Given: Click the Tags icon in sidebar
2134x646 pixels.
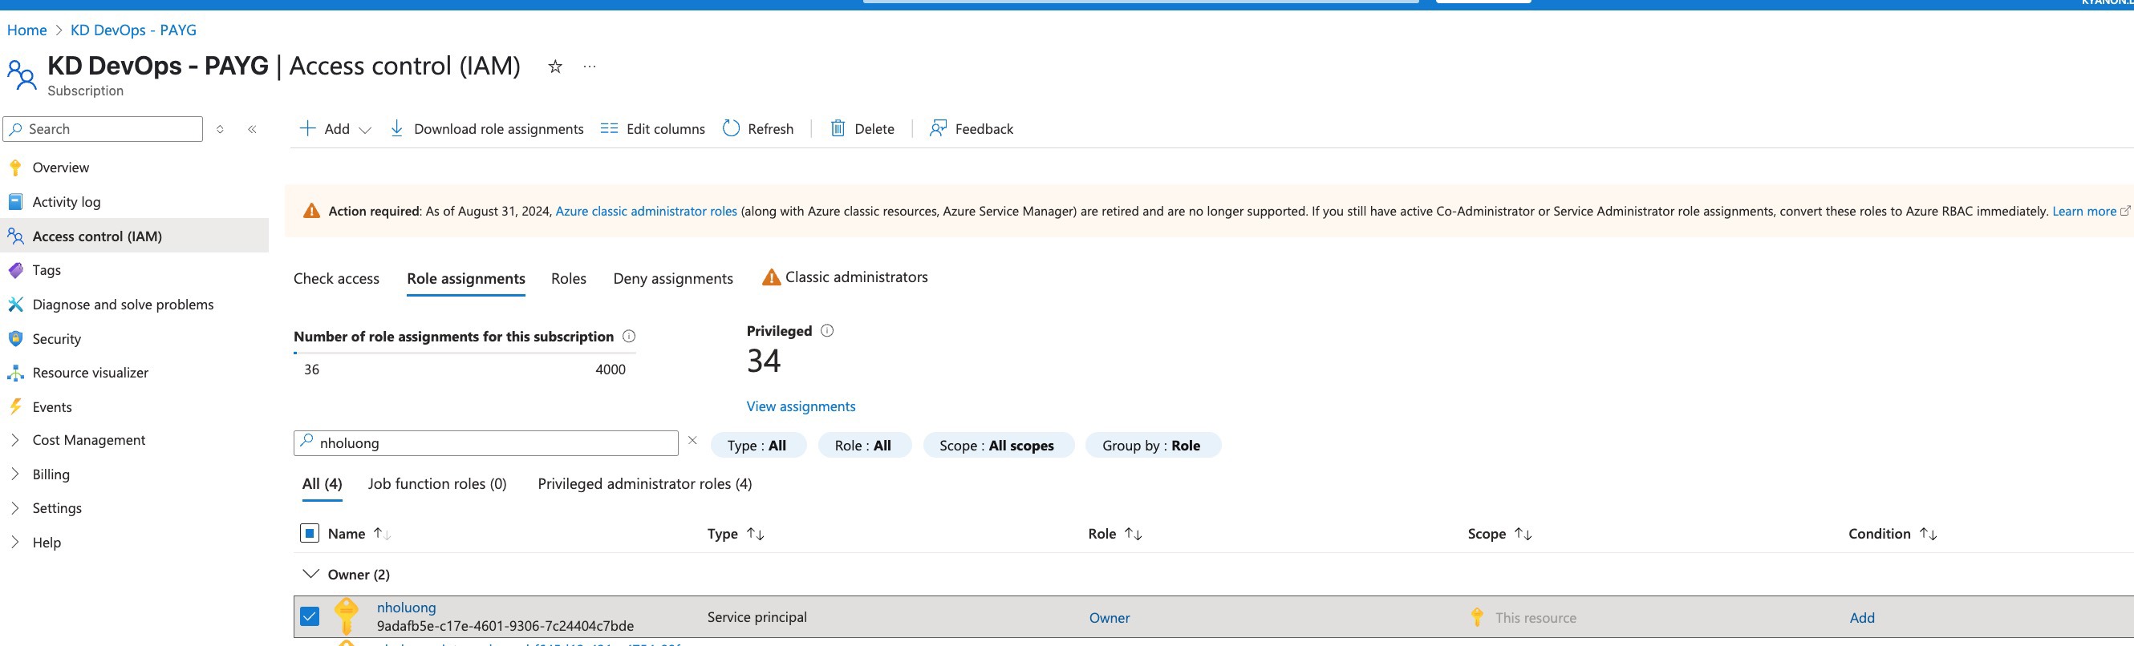Looking at the screenshot, I should 15,270.
